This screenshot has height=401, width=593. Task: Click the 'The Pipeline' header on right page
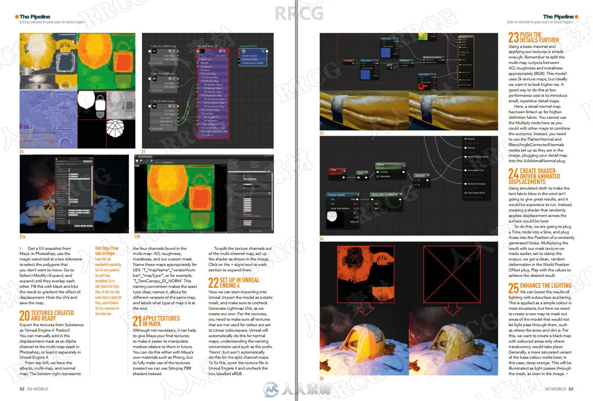tap(558, 16)
